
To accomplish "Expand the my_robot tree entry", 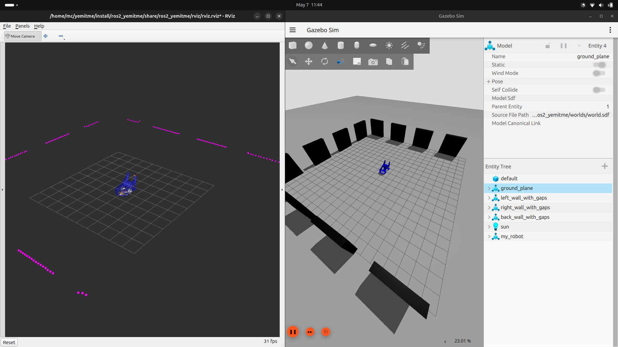I will tap(489, 236).
